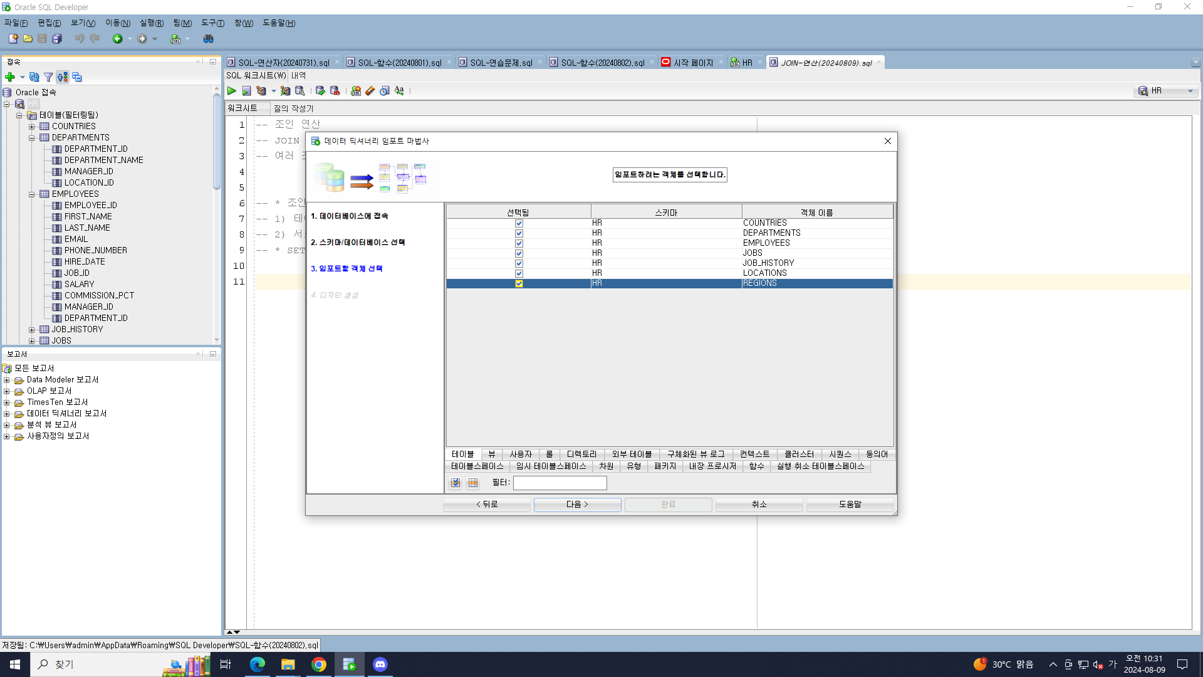The image size is (1203, 677).
Task: Click the green plus New Connection icon
Action: (x=10, y=77)
